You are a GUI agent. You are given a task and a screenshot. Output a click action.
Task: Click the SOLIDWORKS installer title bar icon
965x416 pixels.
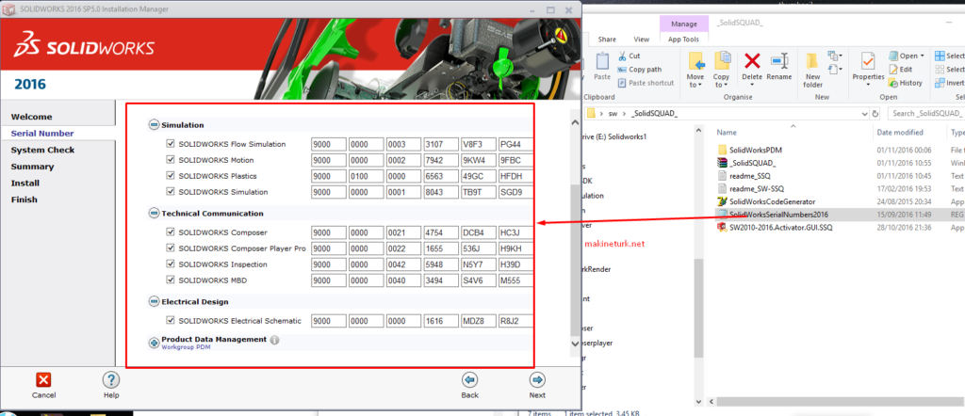(x=9, y=9)
